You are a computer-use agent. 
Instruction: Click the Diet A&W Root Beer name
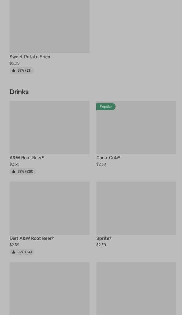pyautogui.click(x=32, y=238)
